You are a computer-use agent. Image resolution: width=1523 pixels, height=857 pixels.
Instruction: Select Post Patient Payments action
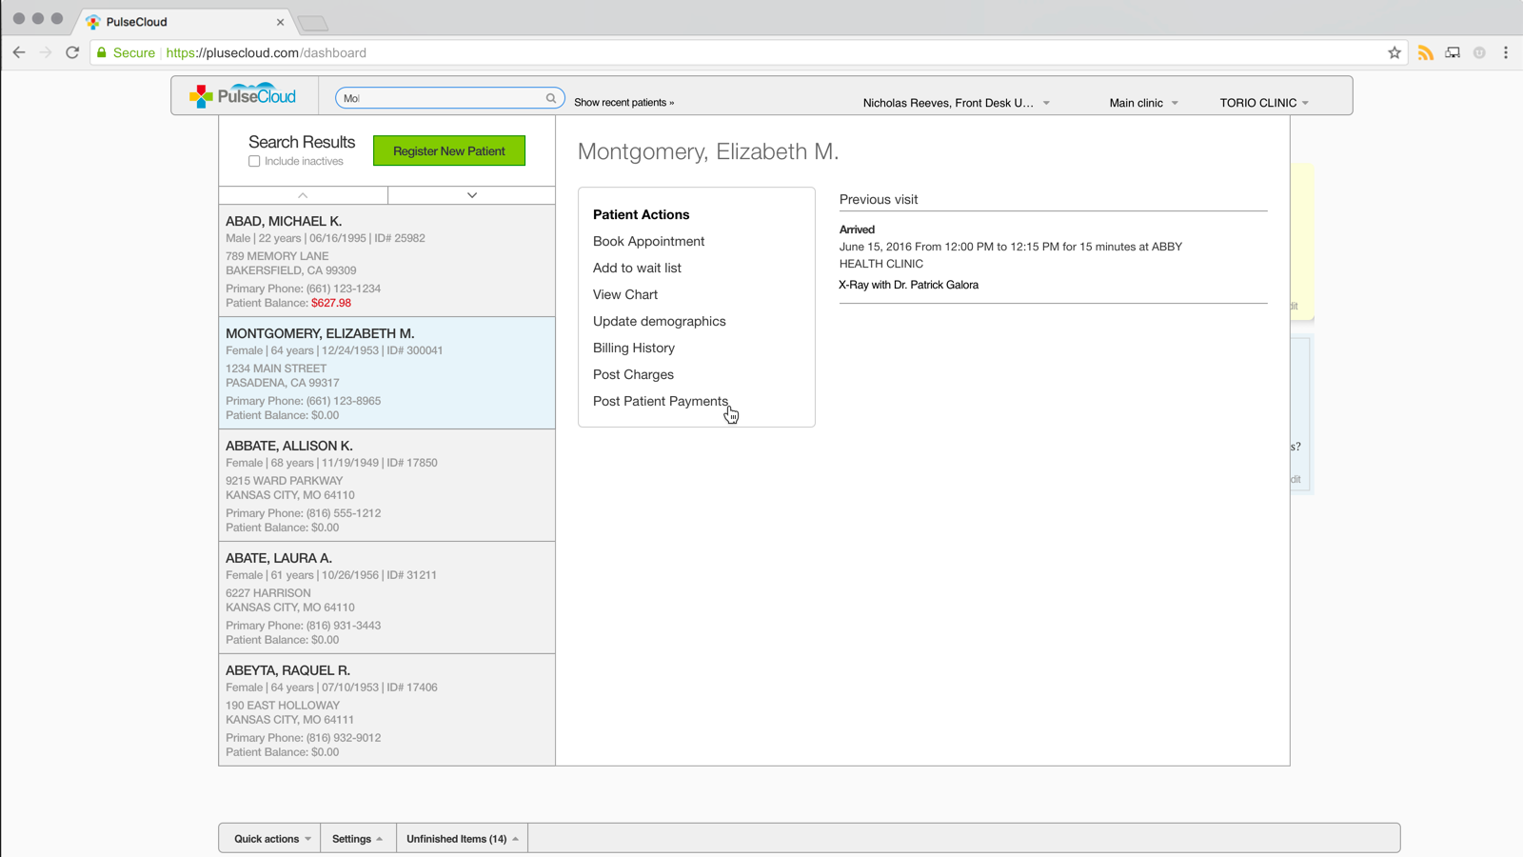pyautogui.click(x=660, y=401)
